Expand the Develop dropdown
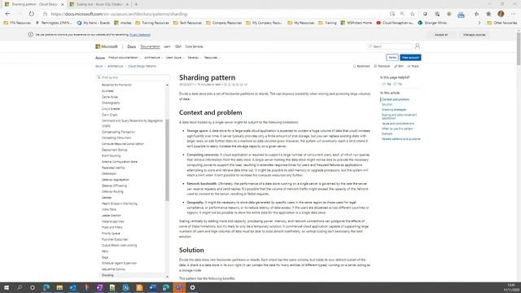521x293 pixels. point(194,58)
